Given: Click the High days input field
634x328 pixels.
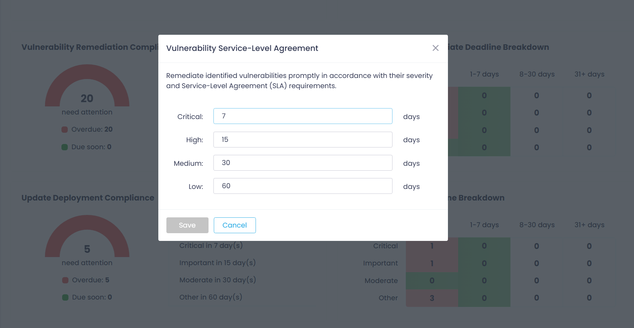Looking at the screenshot, I should (x=303, y=139).
